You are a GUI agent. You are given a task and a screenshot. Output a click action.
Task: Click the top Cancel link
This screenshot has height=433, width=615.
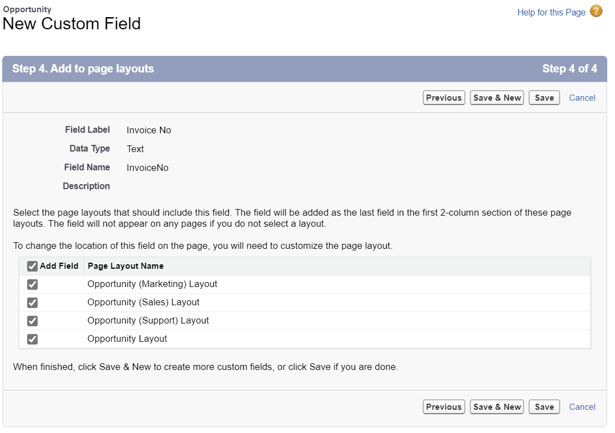(582, 98)
